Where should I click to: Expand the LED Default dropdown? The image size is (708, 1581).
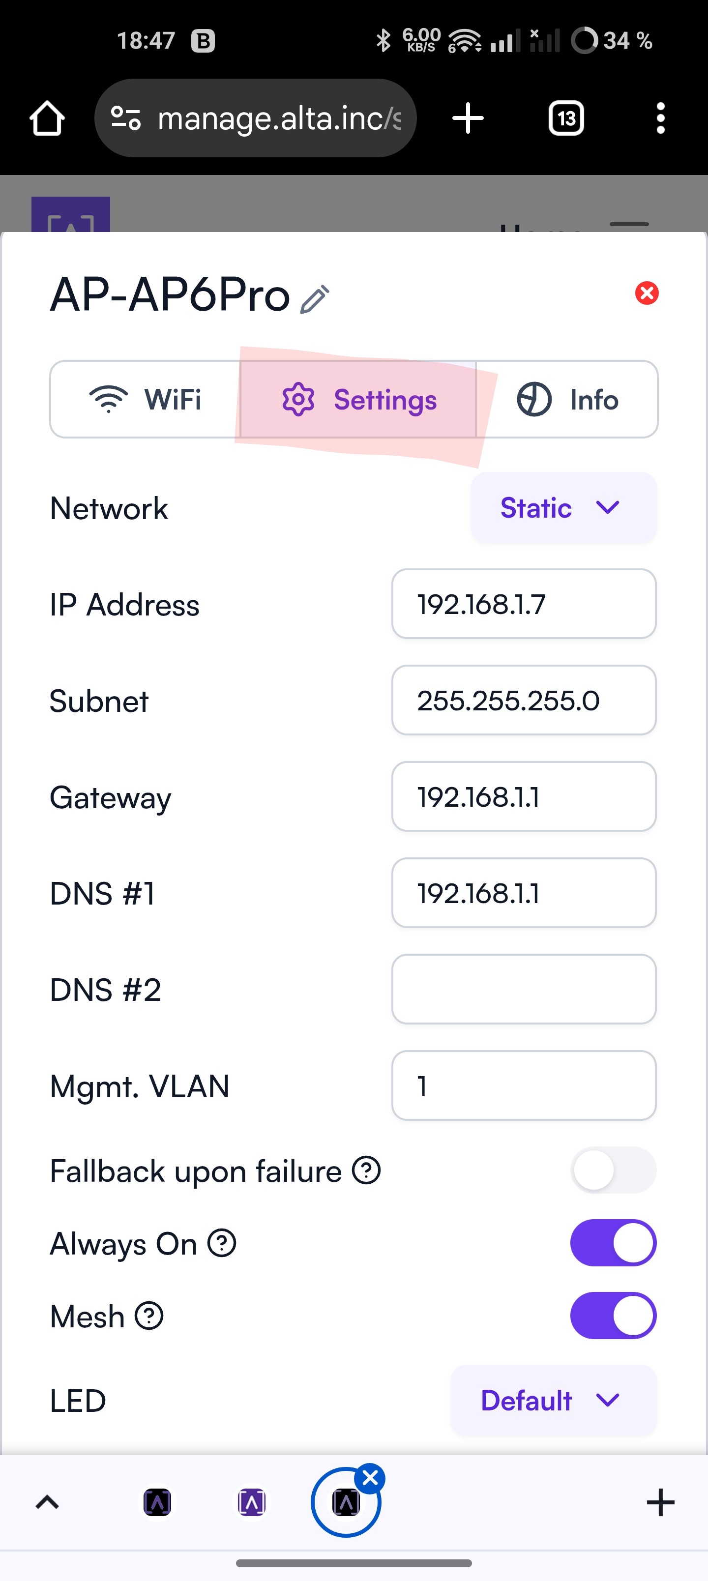553,1400
